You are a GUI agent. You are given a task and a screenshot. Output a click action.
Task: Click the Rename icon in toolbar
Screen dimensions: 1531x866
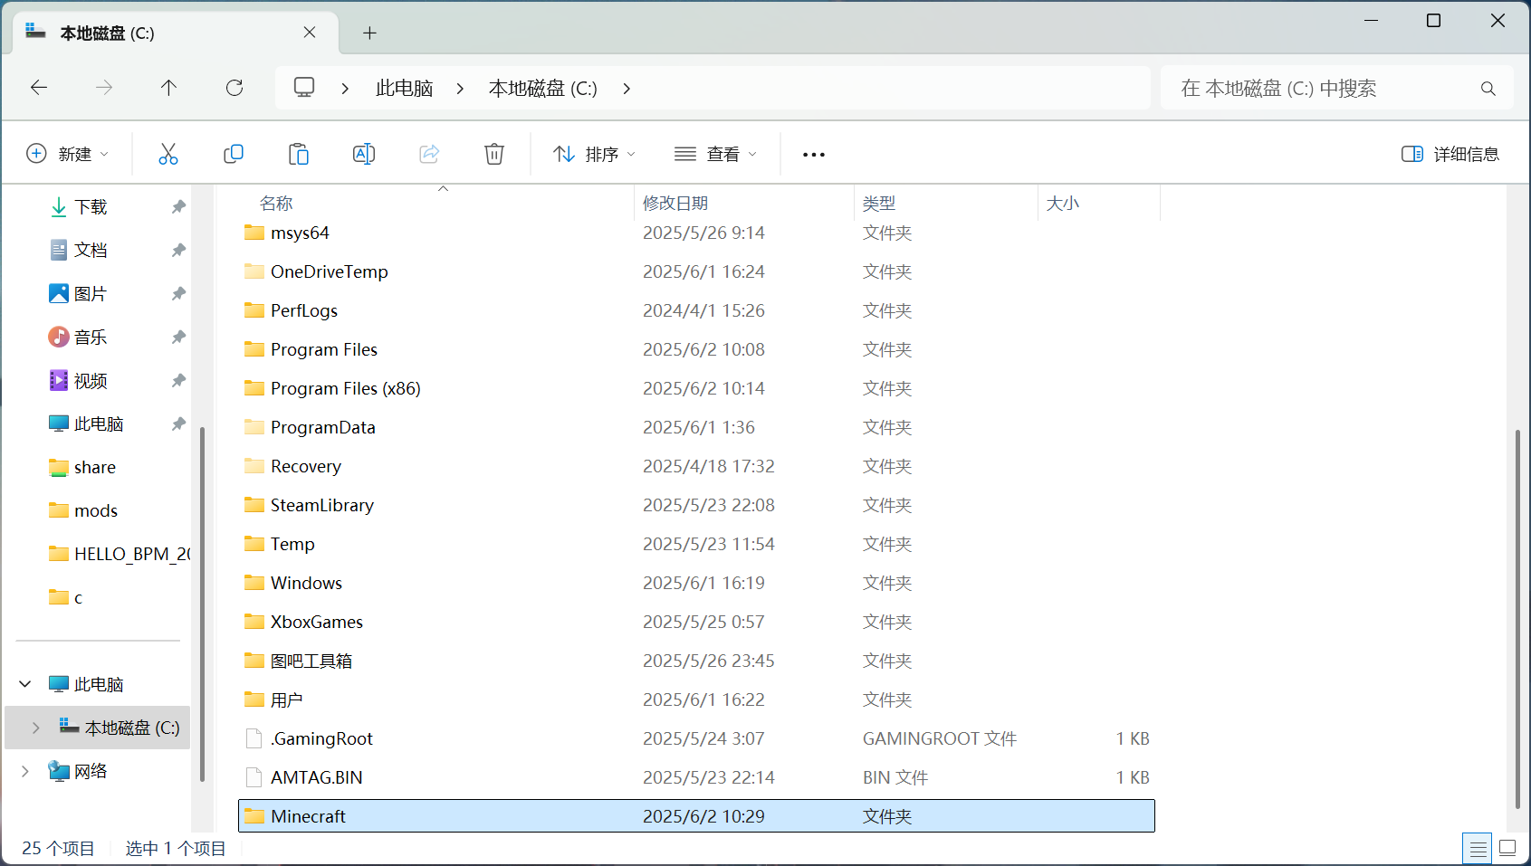[364, 154]
